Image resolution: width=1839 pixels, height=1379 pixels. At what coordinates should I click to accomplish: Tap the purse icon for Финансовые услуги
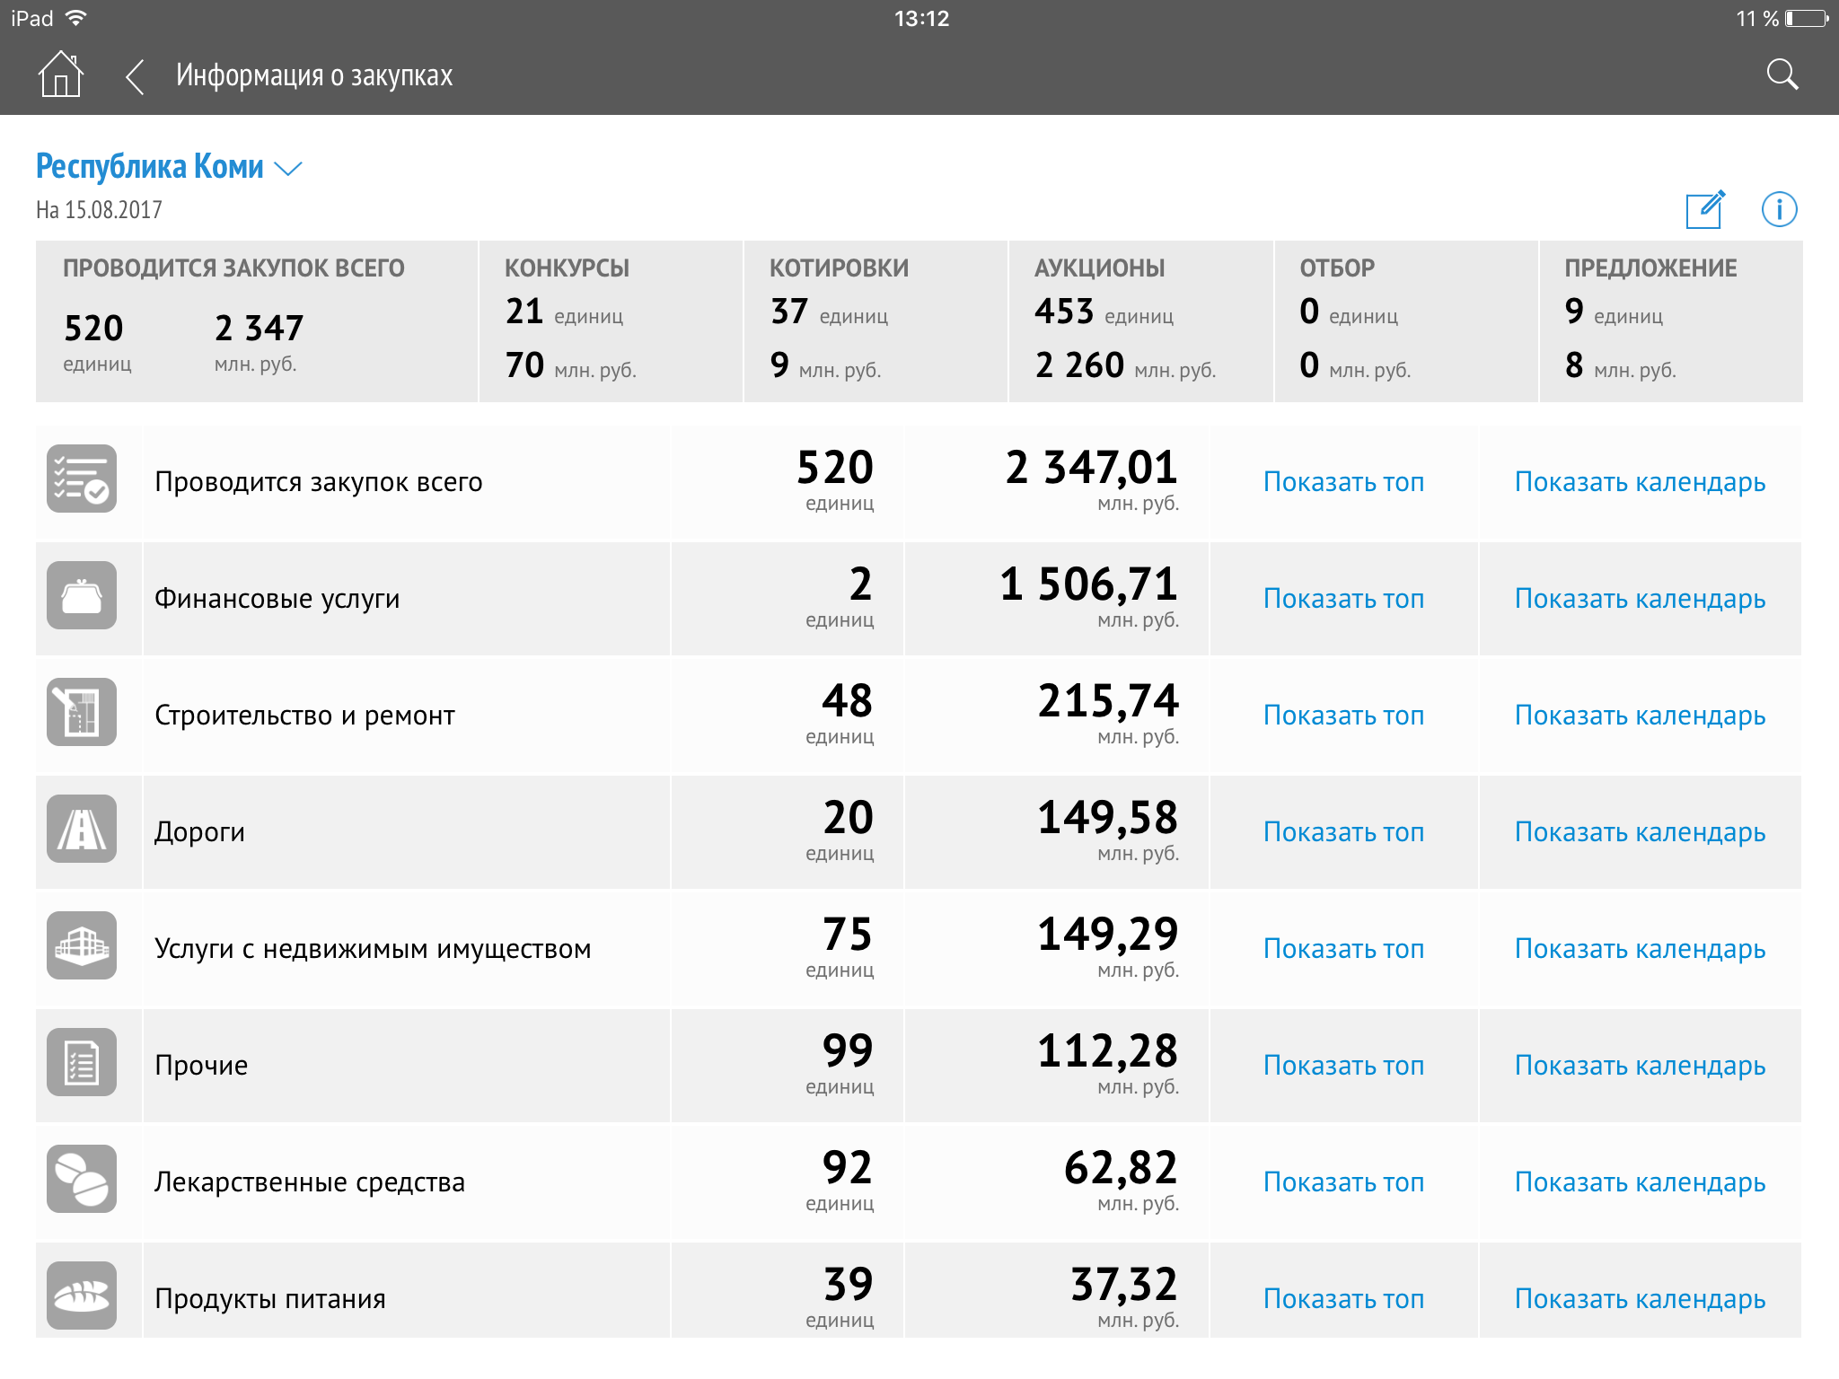pos(82,596)
